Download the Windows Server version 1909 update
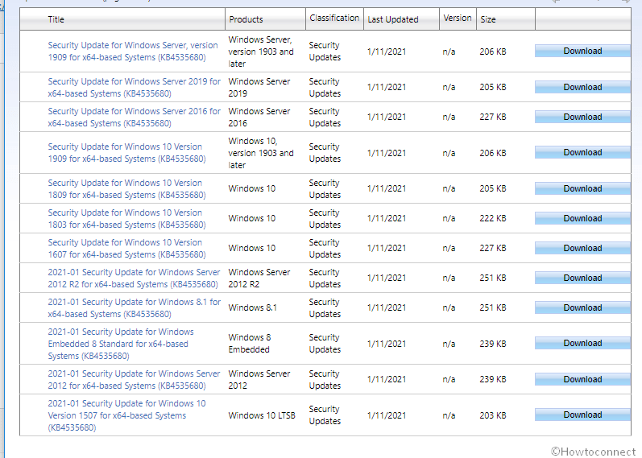Viewport: 642px width, 458px height. [x=582, y=52]
